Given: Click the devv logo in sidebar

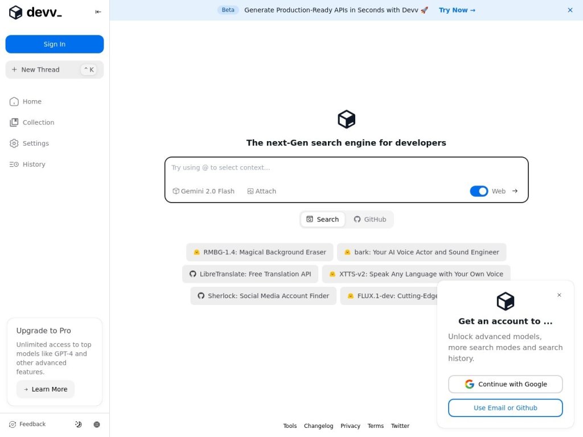Looking at the screenshot, I should pos(35,13).
